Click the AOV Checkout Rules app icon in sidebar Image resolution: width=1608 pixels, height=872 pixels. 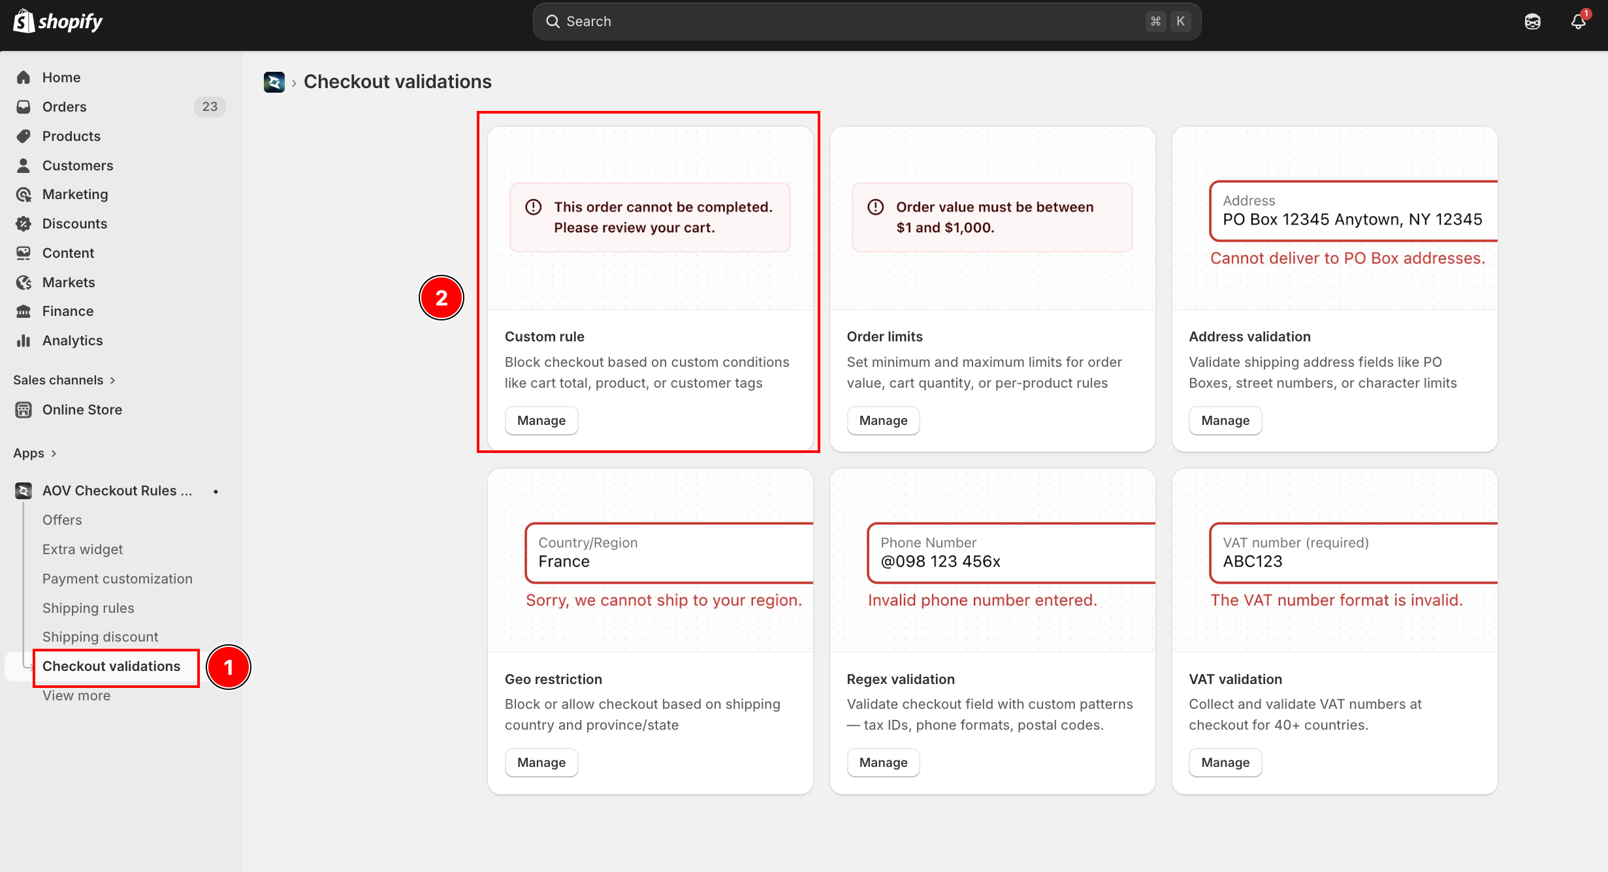(24, 491)
